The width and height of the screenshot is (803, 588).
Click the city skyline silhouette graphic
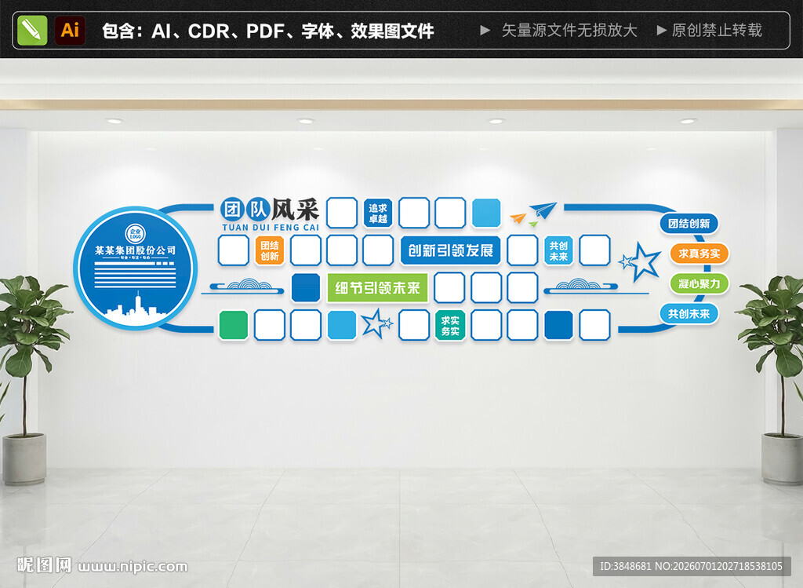click(136, 309)
